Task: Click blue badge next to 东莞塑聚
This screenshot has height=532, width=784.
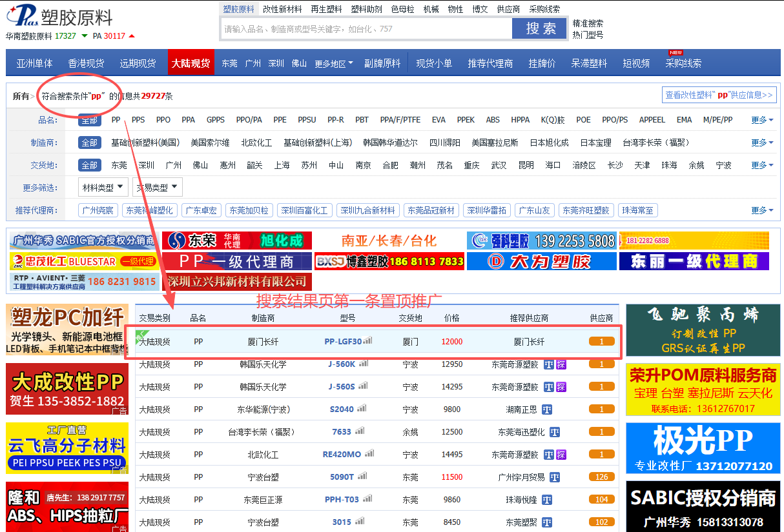Action: point(546,522)
